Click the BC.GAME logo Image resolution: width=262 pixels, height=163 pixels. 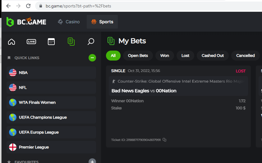point(26,22)
